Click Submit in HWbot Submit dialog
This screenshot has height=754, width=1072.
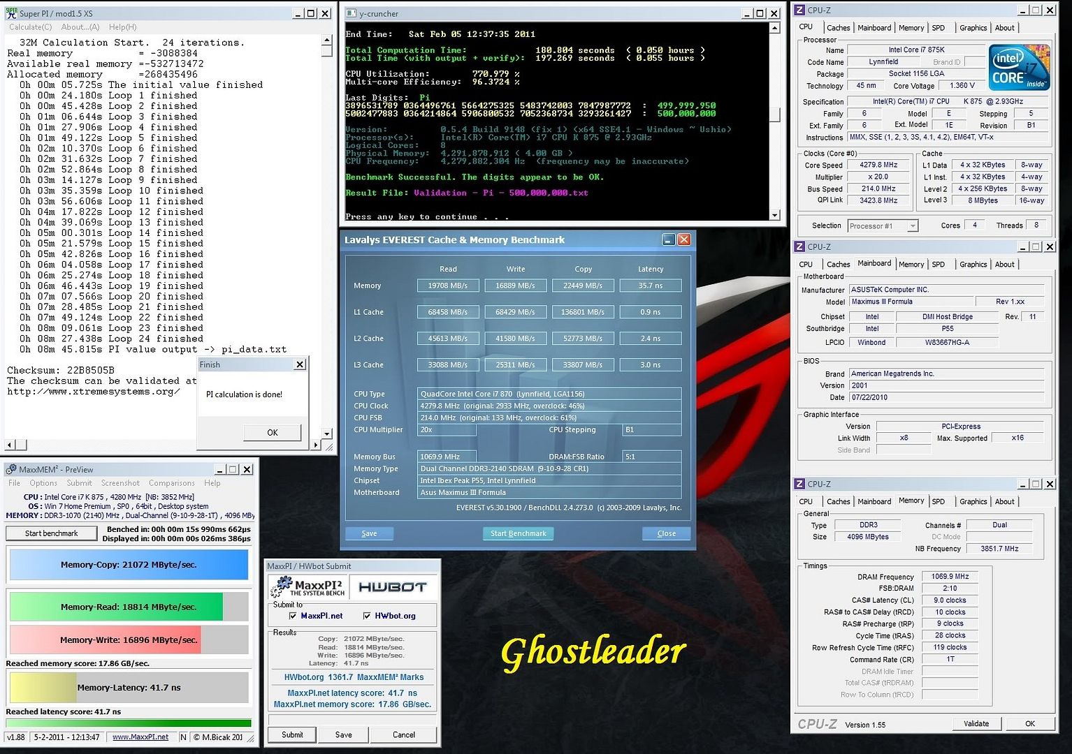[292, 734]
